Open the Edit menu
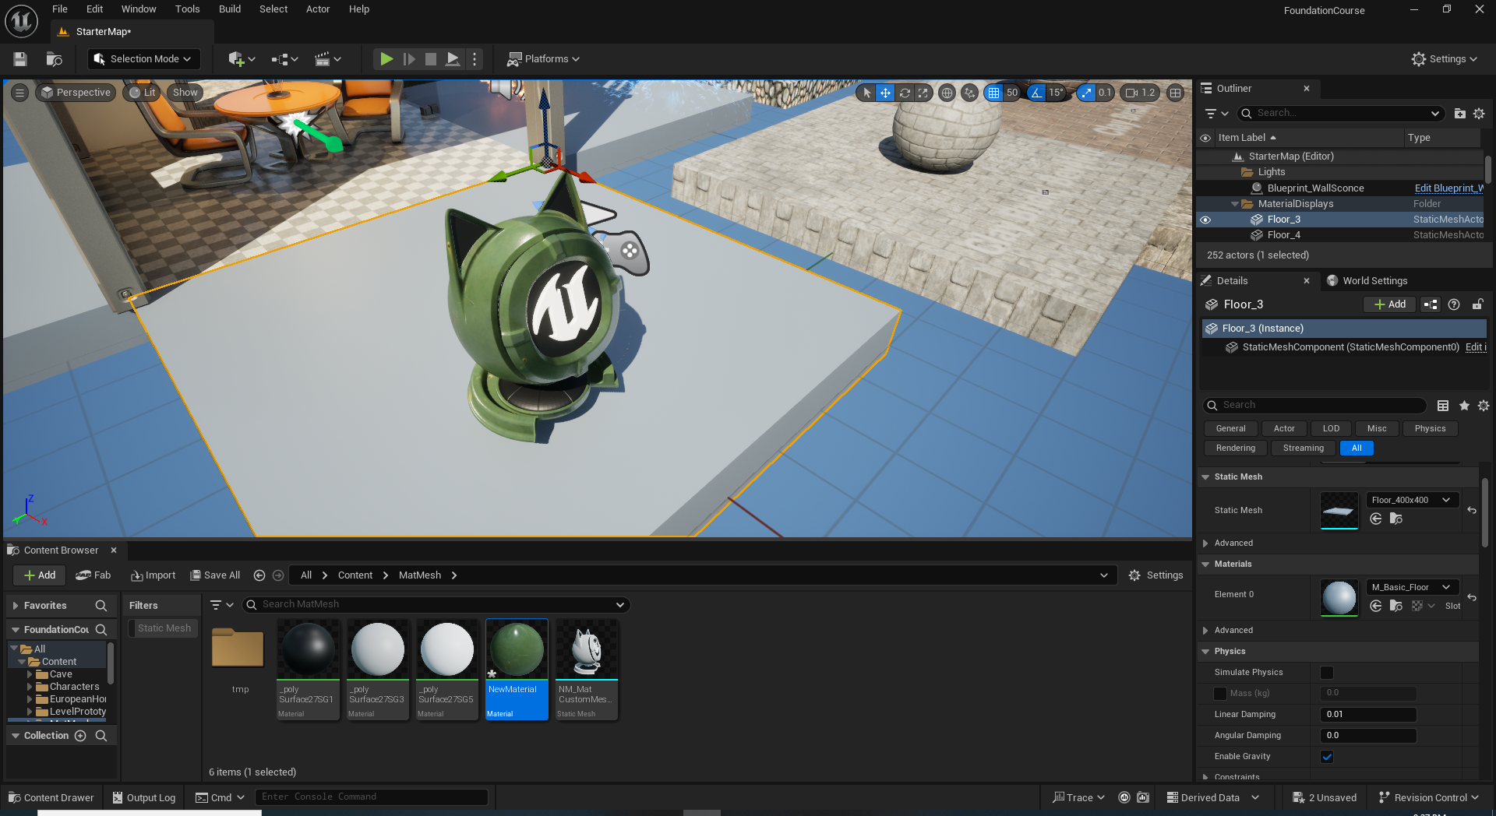Viewport: 1496px width, 816px height. 94,9
